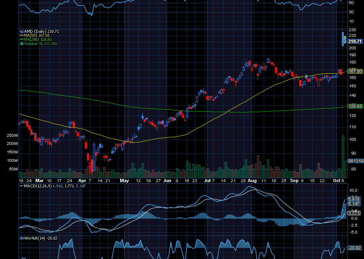Select the MA(50) 167.50 legend text
This screenshot has height=259, width=364.
click(40, 35)
